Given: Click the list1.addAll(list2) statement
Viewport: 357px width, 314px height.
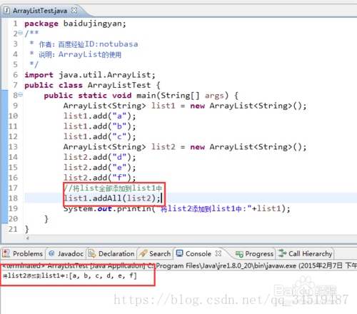Looking at the screenshot, I should pyautogui.click(x=112, y=198).
